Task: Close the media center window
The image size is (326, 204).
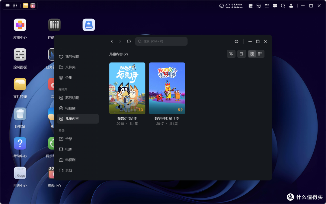Action: click(x=265, y=41)
